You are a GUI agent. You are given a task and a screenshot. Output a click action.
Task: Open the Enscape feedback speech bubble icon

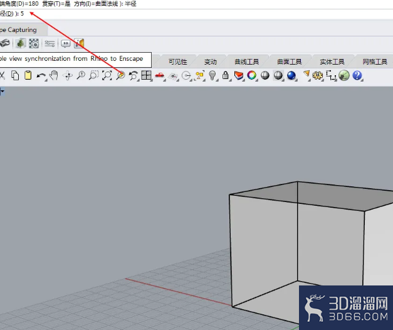(66, 44)
